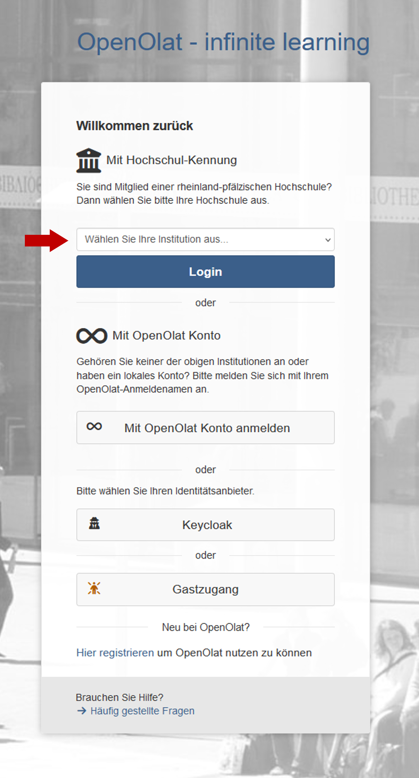This screenshot has width=419, height=778.
Task: Click the small infinity icon in anmelden button
Action: tap(94, 427)
